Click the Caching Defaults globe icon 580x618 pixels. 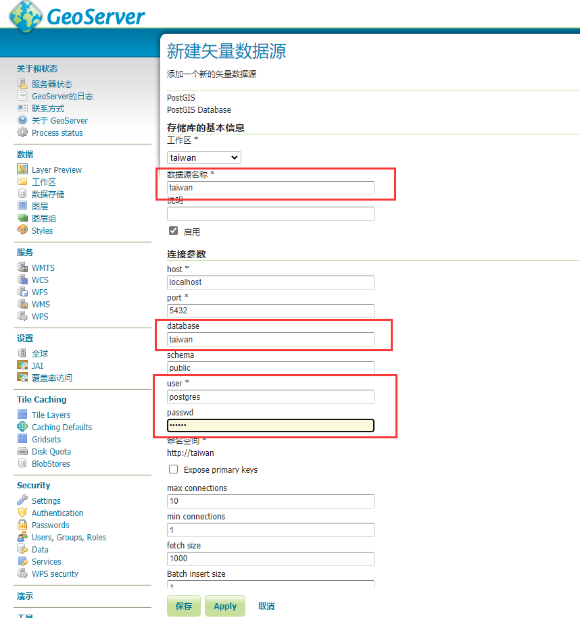click(22, 426)
